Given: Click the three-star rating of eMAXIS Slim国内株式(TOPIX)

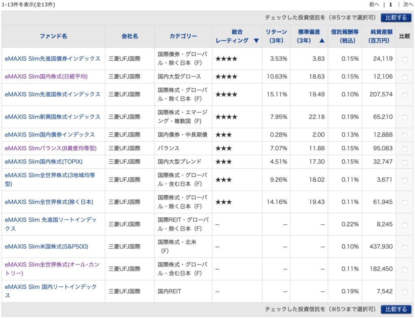Looking at the screenshot, I should pos(223,162).
